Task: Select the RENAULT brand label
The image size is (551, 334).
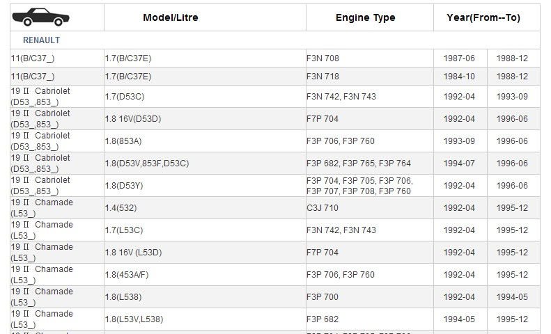Action: [41, 40]
